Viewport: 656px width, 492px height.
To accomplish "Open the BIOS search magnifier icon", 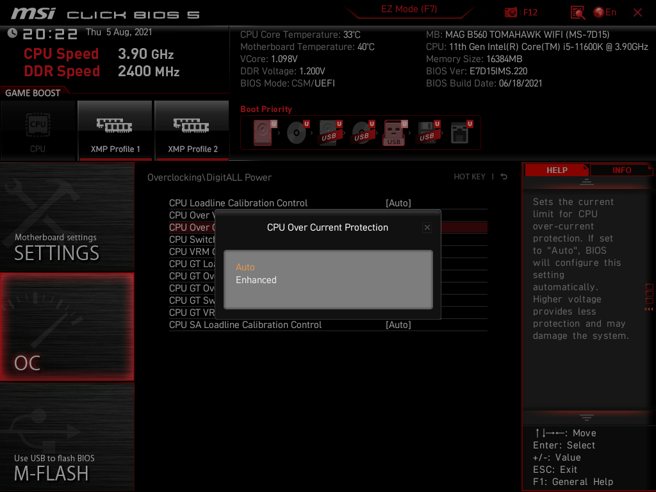I will 578,13.
